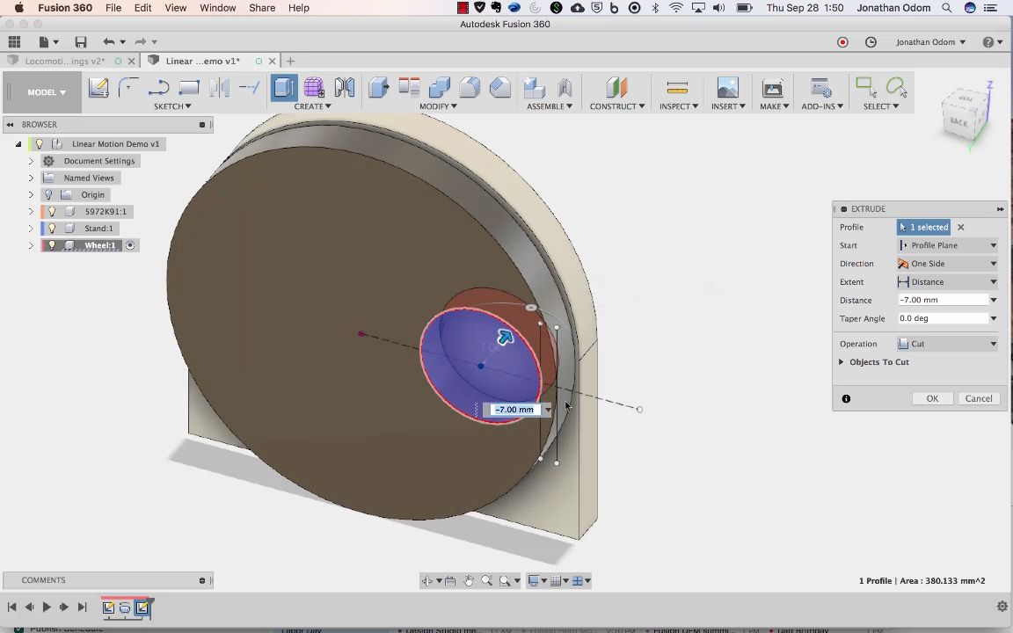Clear the profile selection X
This screenshot has height=633, width=1013.
tap(960, 228)
